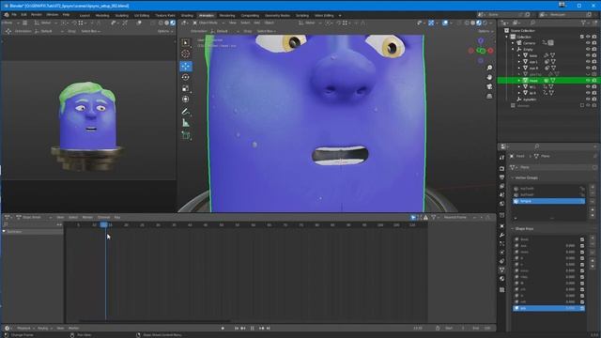Click the zoom magnifier icon in the main viewport
The width and height of the screenshot is (601, 338).
[489, 68]
